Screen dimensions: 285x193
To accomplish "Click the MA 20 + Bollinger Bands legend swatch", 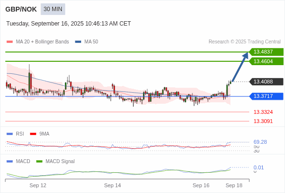I will click(10, 42).
